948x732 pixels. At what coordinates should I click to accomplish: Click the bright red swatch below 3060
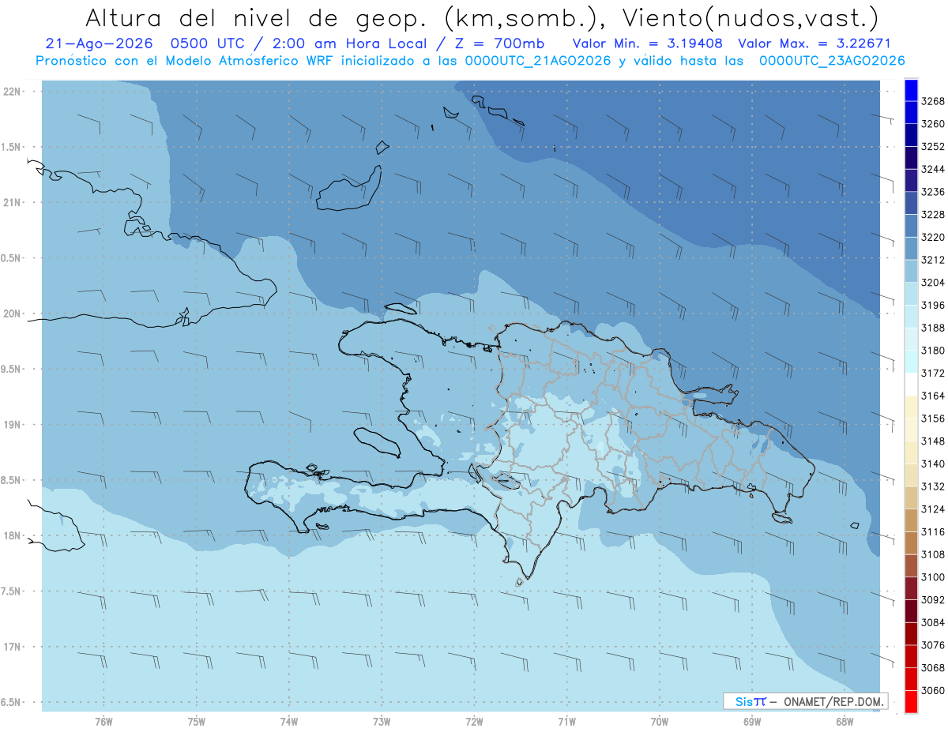[911, 701]
